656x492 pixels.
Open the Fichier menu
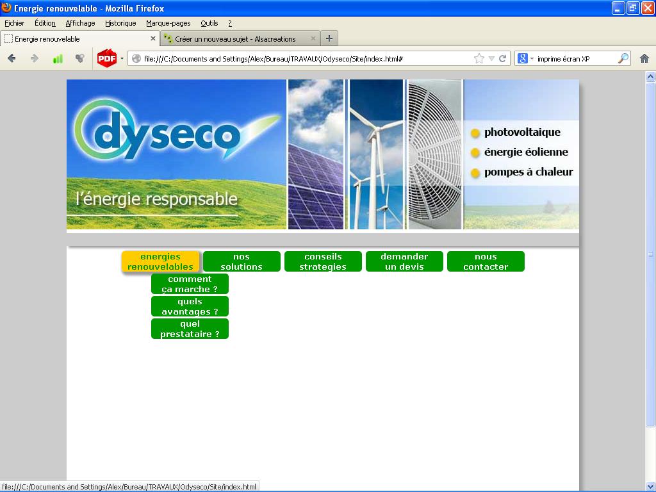(15, 23)
